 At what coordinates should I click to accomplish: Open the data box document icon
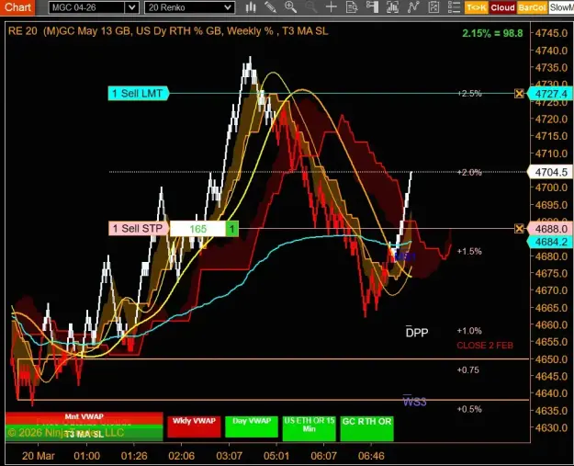[352, 7]
